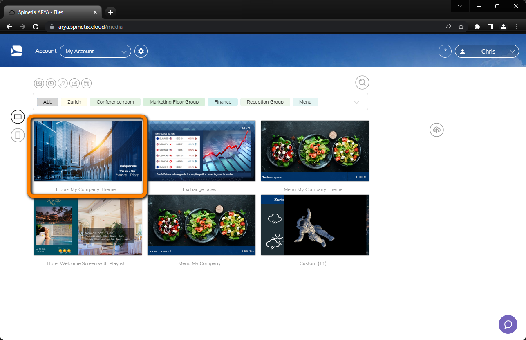526x340 pixels.
Task: Filter media by images
Action: tap(39, 83)
